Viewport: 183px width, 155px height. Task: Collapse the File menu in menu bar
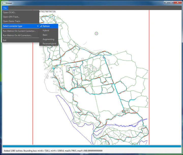(5, 8)
